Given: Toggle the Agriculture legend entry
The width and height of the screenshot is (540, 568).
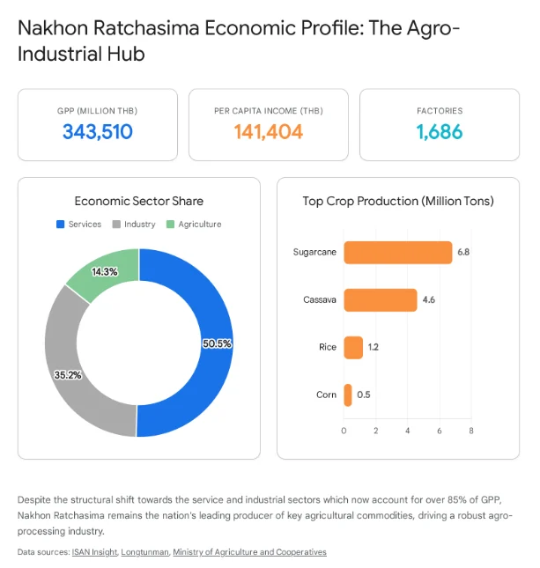Looking at the screenshot, I should [x=194, y=225].
